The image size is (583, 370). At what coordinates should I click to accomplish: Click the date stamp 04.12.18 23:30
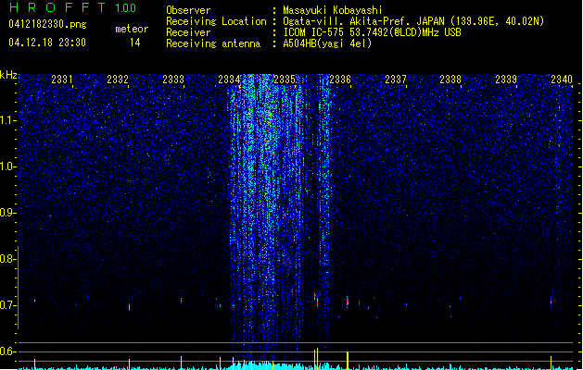(47, 43)
